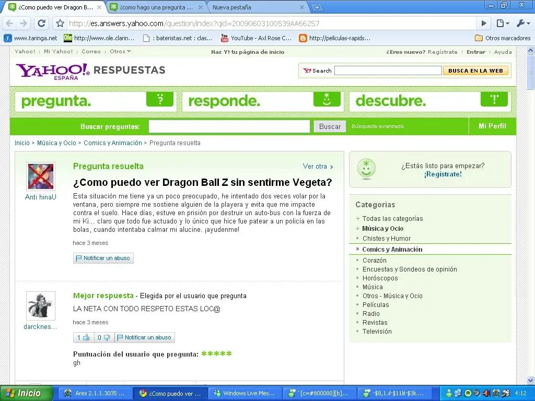Expand the 'Otros' dropdown in Yahoo header
This screenshot has height=401, width=535.
(120, 52)
